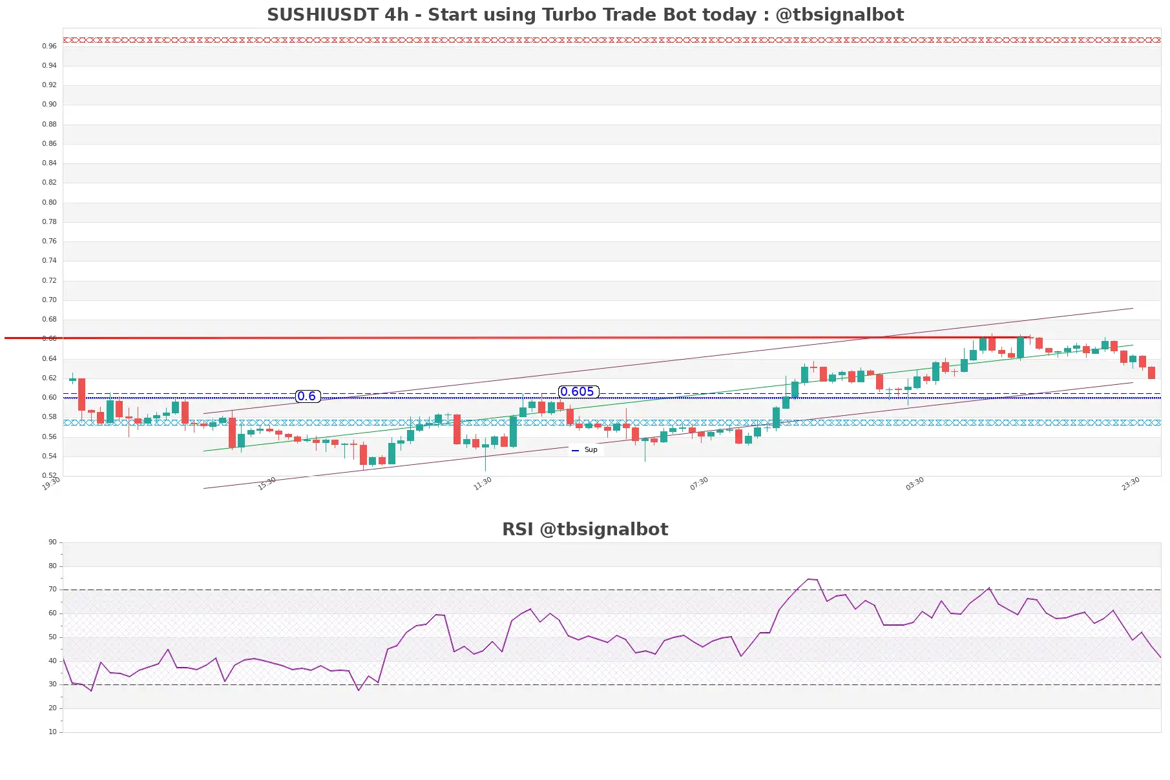This screenshot has height=780, width=1170.
Task: Click the 0.72 price axis label
Action: (x=49, y=280)
